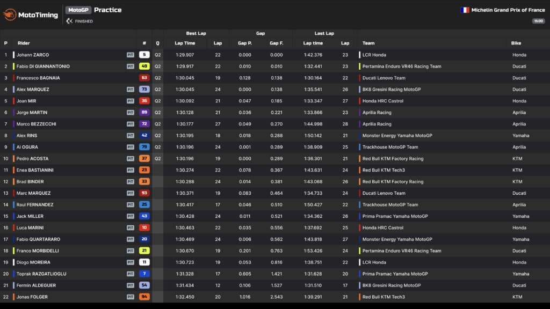Screen dimensions: 550x309
Task: Select rider Jack MILLER
Action: pyautogui.click(x=30, y=217)
